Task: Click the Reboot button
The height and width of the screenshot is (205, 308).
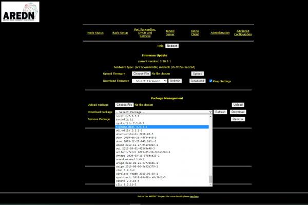Action: pyautogui.click(x=172, y=46)
